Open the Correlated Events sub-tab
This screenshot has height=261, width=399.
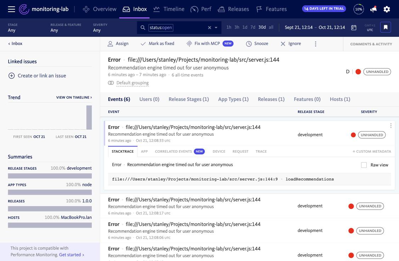click(x=180, y=151)
